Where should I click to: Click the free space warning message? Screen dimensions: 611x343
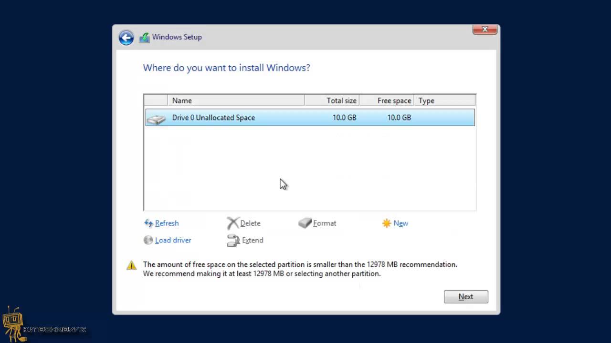(x=300, y=269)
